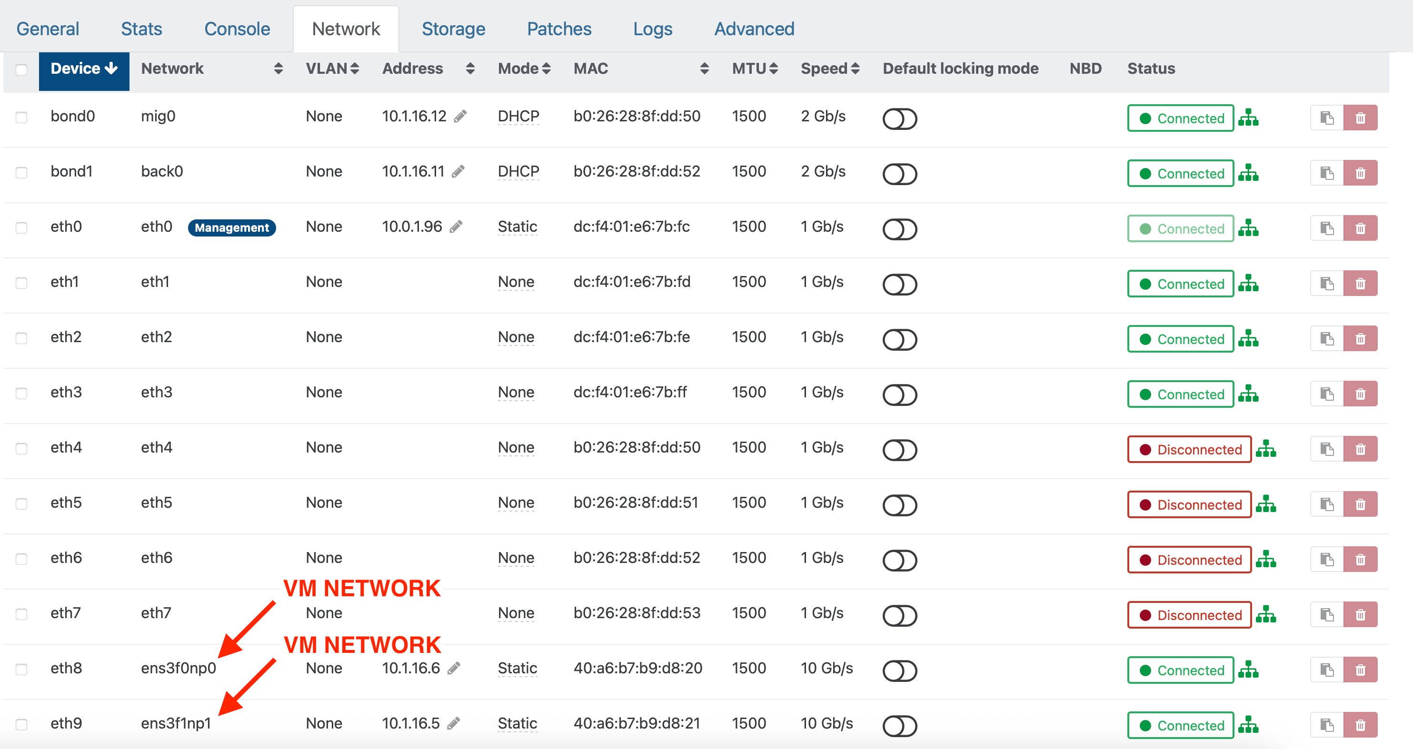Check the eth0 row checkbox
This screenshot has height=749, width=1413.
(21, 227)
